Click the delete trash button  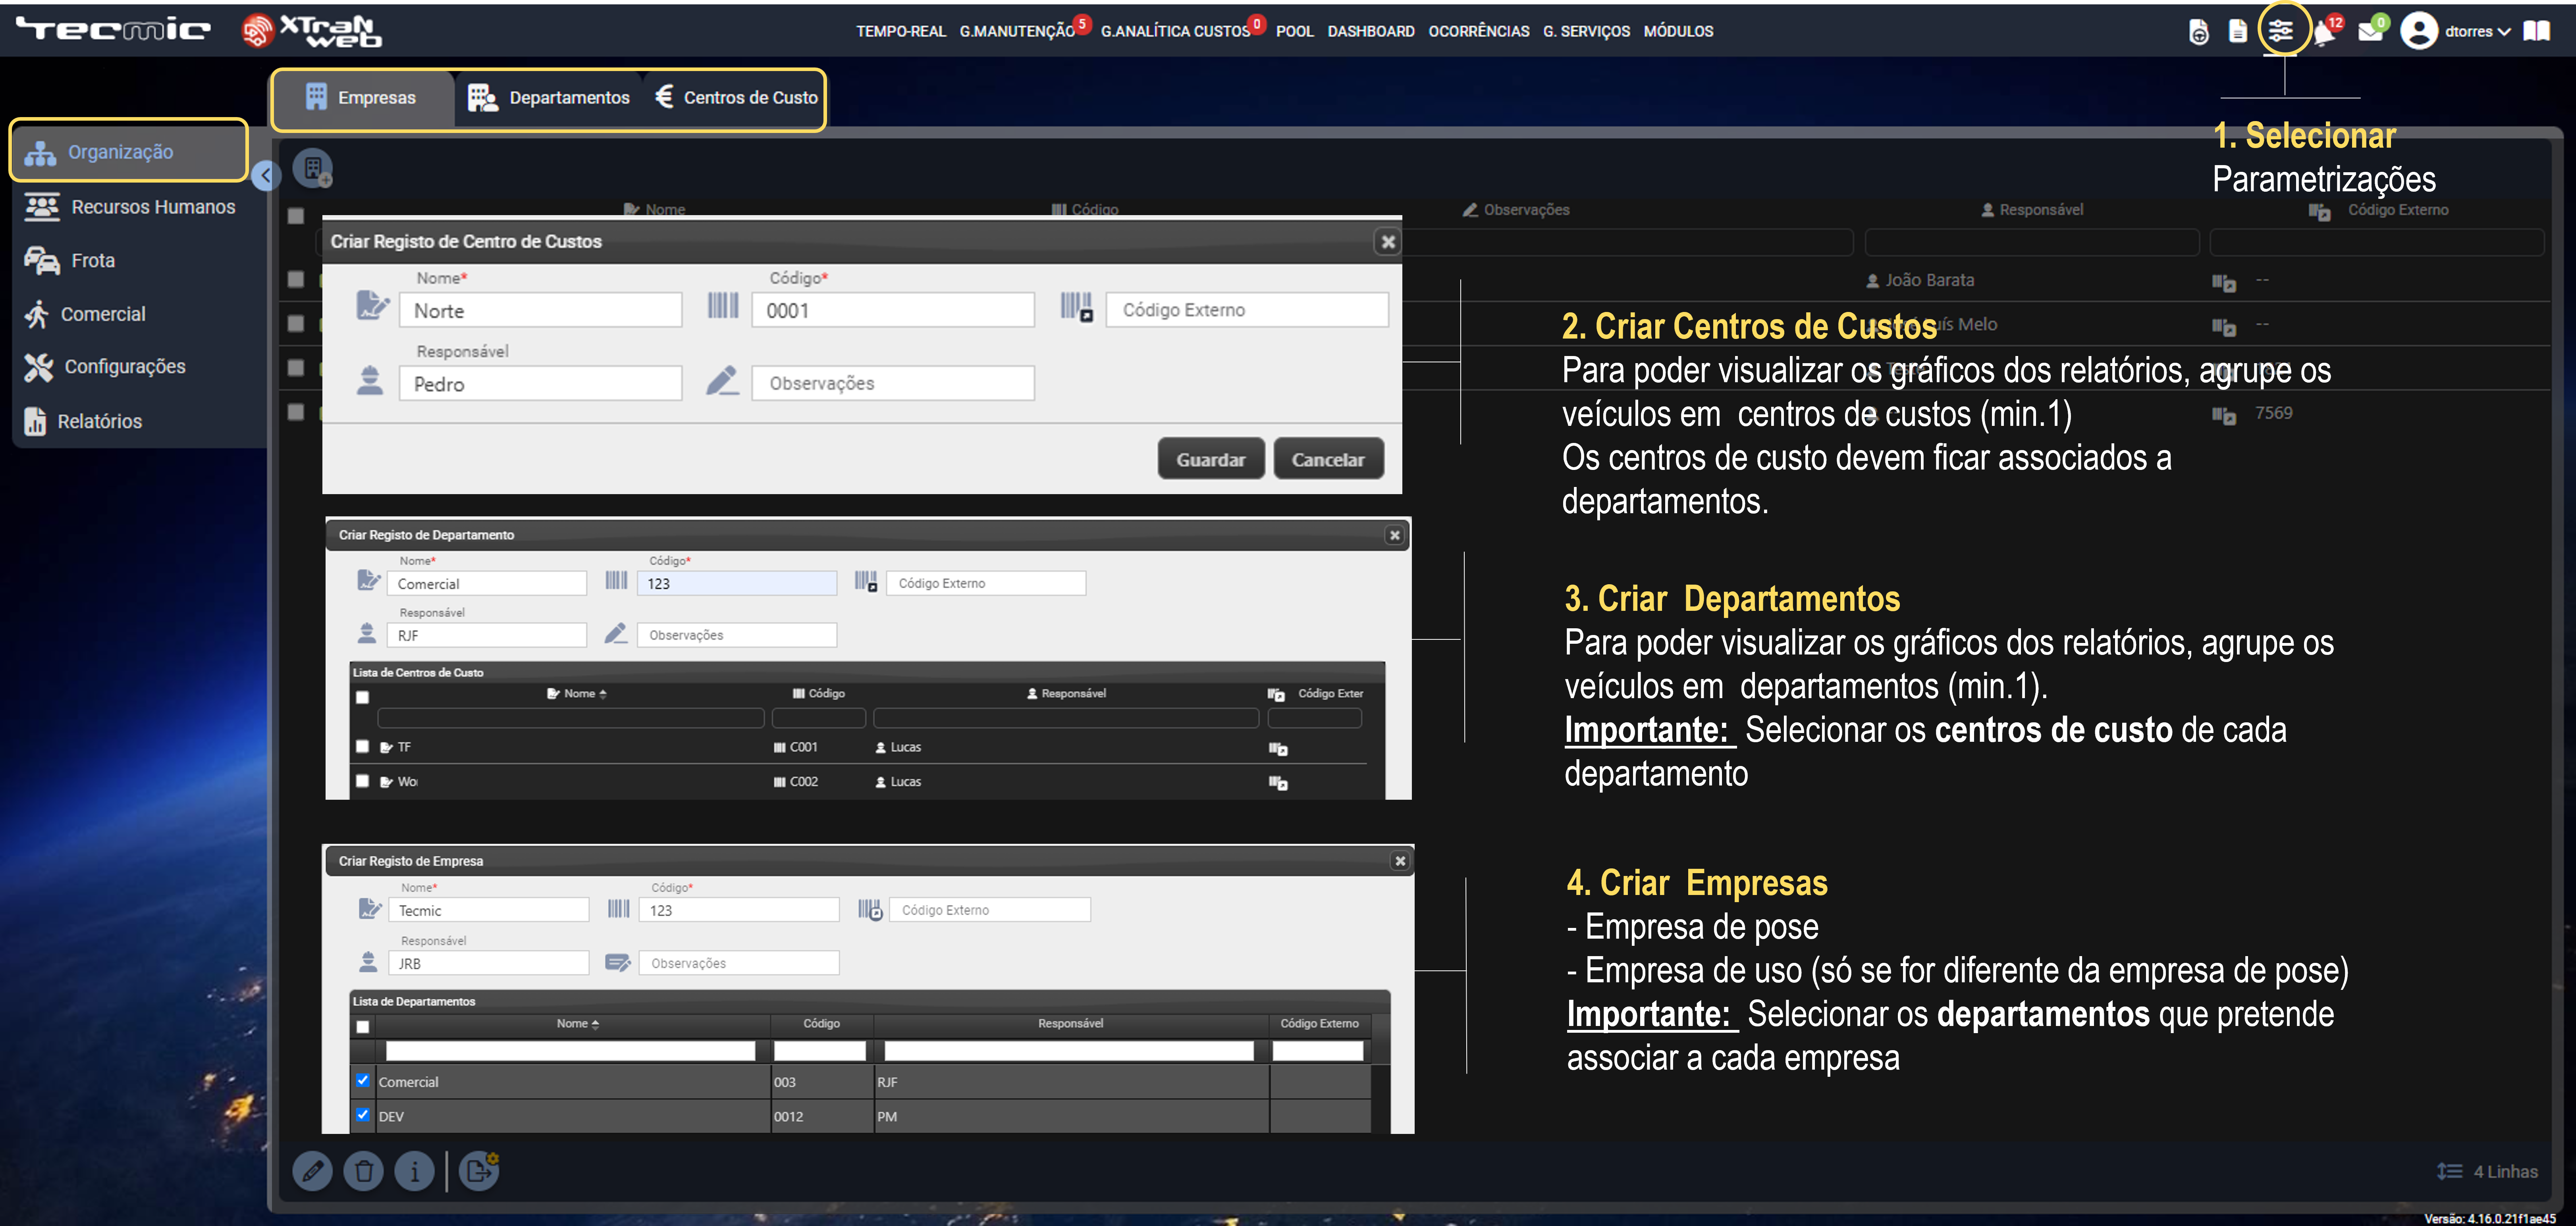pyautogui.click(x=364, y=1170)
